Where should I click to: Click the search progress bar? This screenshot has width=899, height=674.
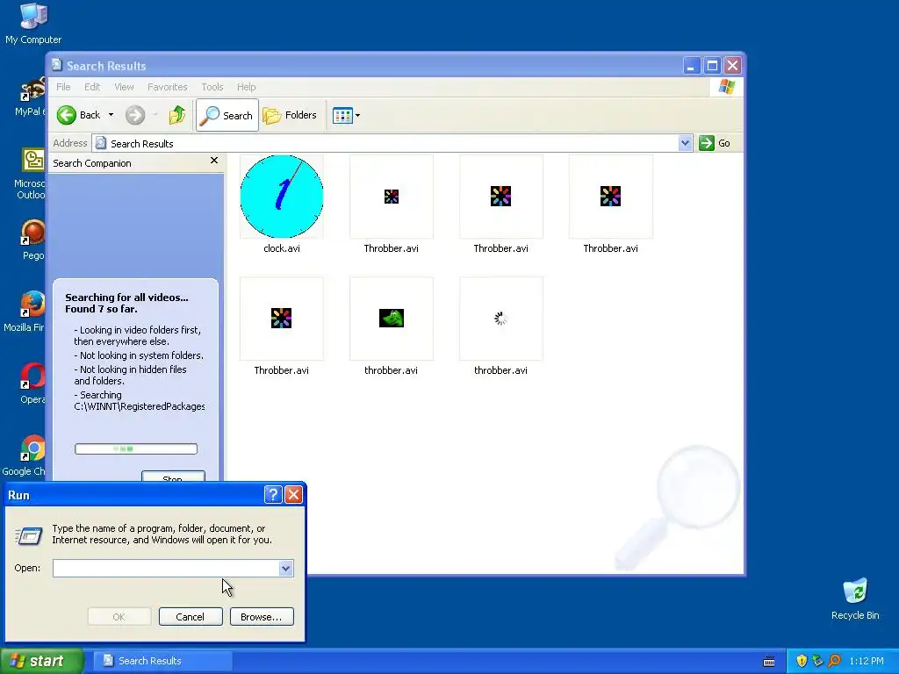point(136,448)
